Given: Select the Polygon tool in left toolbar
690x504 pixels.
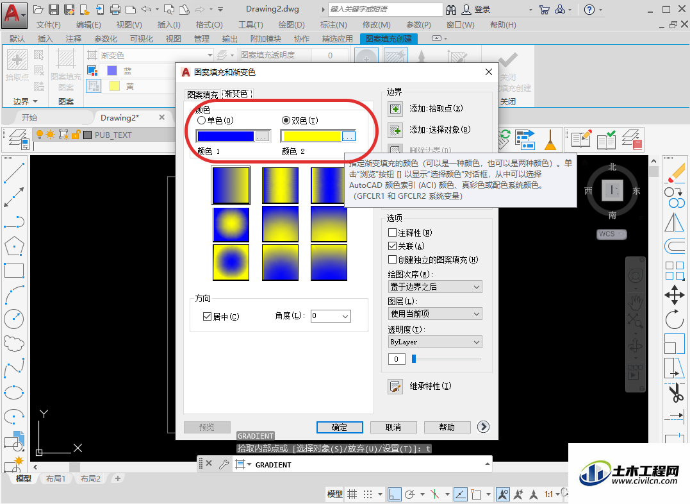Looking at the screenshot, I should (14, 246).
